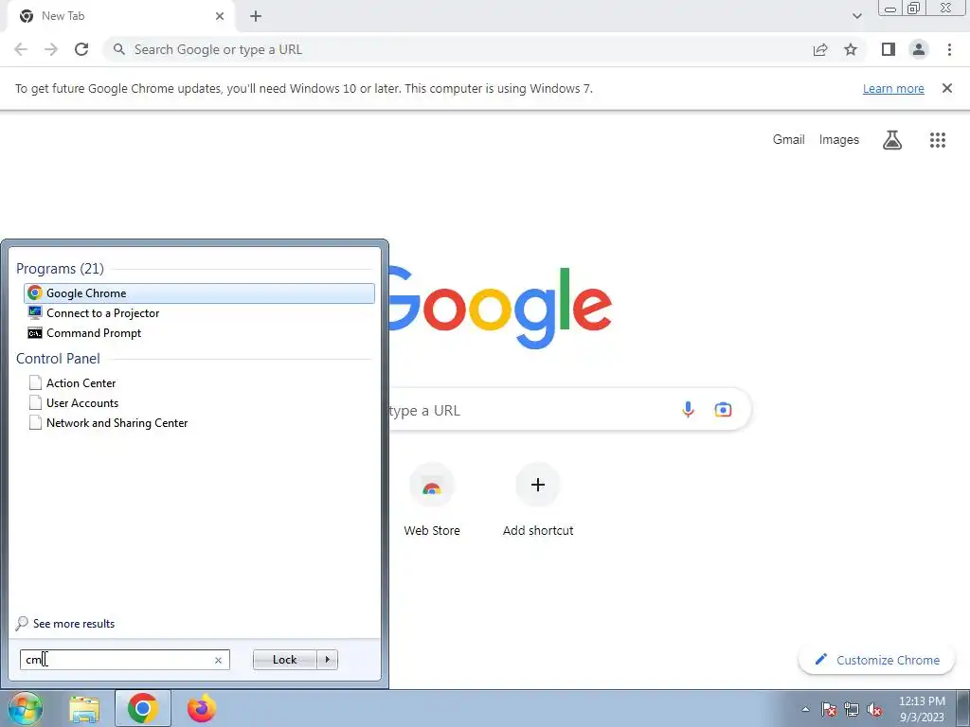Open the Web Store shortcut

[x=432, y=500]
